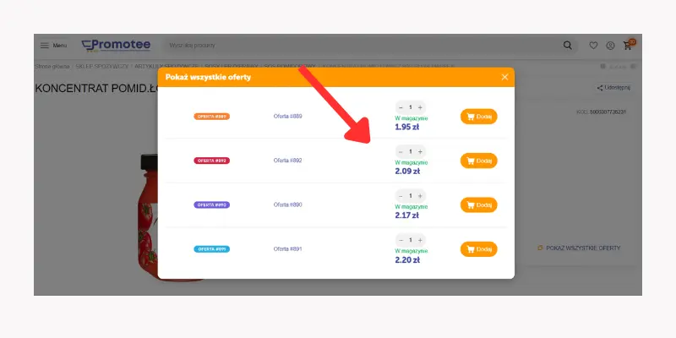Click the orange OFERTA #889 badge
Image resolution: width=676 pixels, height=338 pixels.
tap(212, 117)
